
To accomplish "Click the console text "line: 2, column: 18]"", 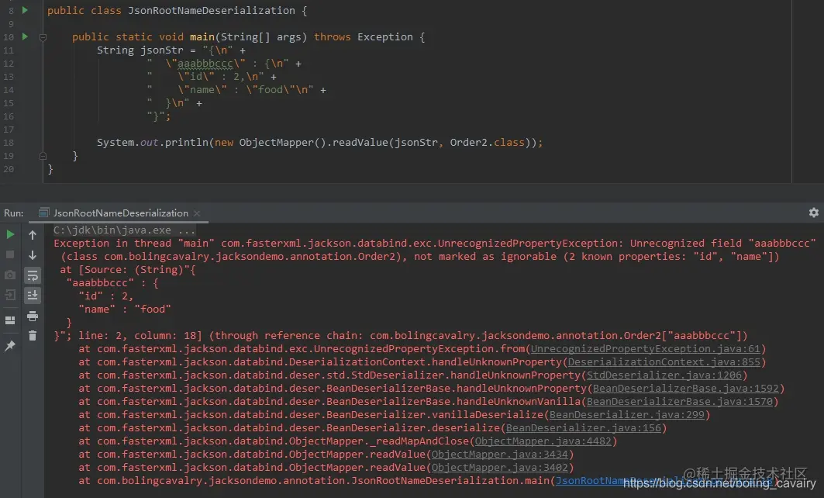I will tap(140, 336).
